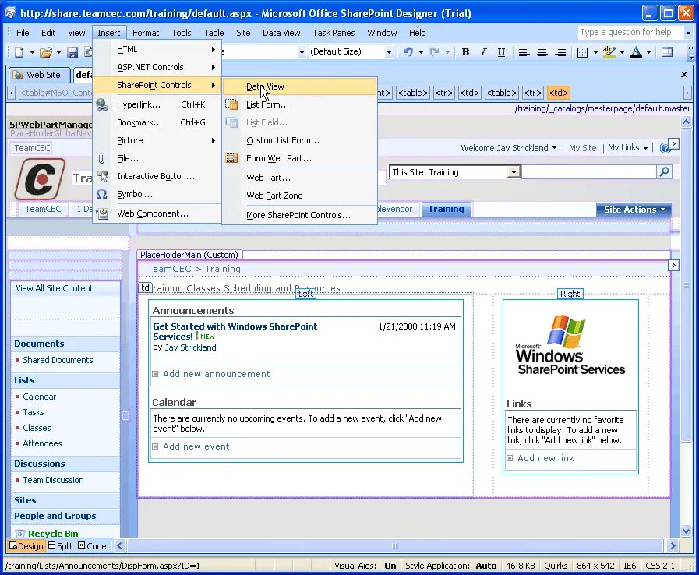Close the document with the X button

(684, 75)
